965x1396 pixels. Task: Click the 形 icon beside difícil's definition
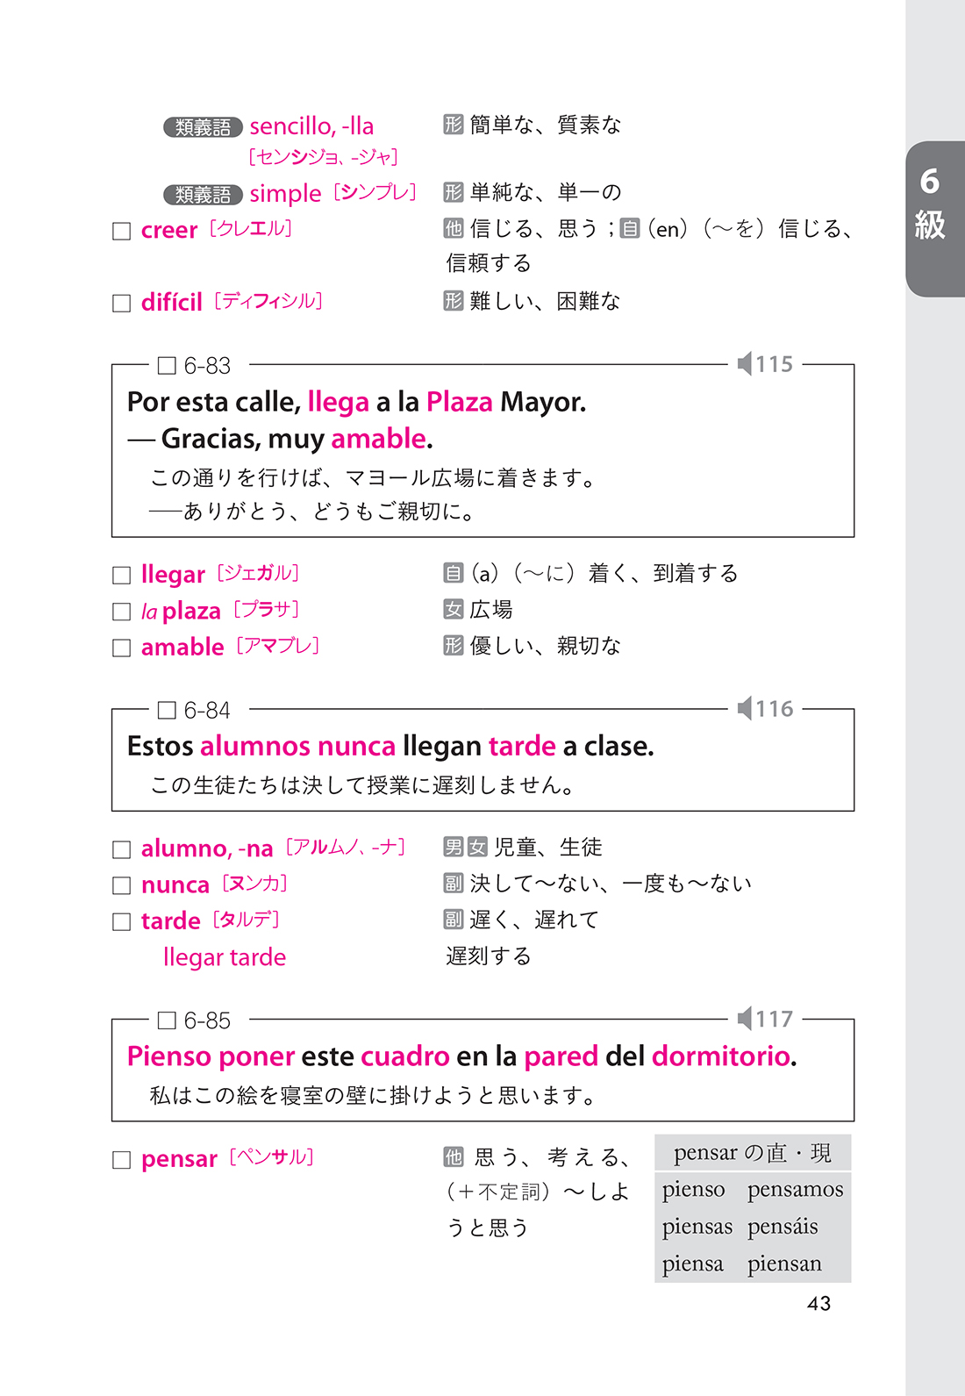[453, 301]
